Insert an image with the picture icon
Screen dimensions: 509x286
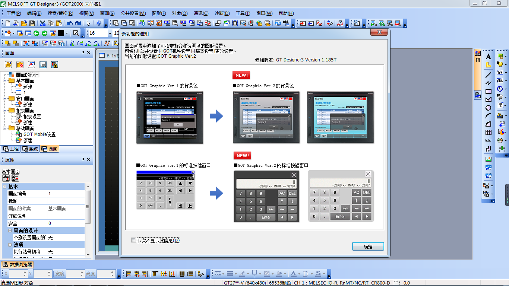(489, 159)
